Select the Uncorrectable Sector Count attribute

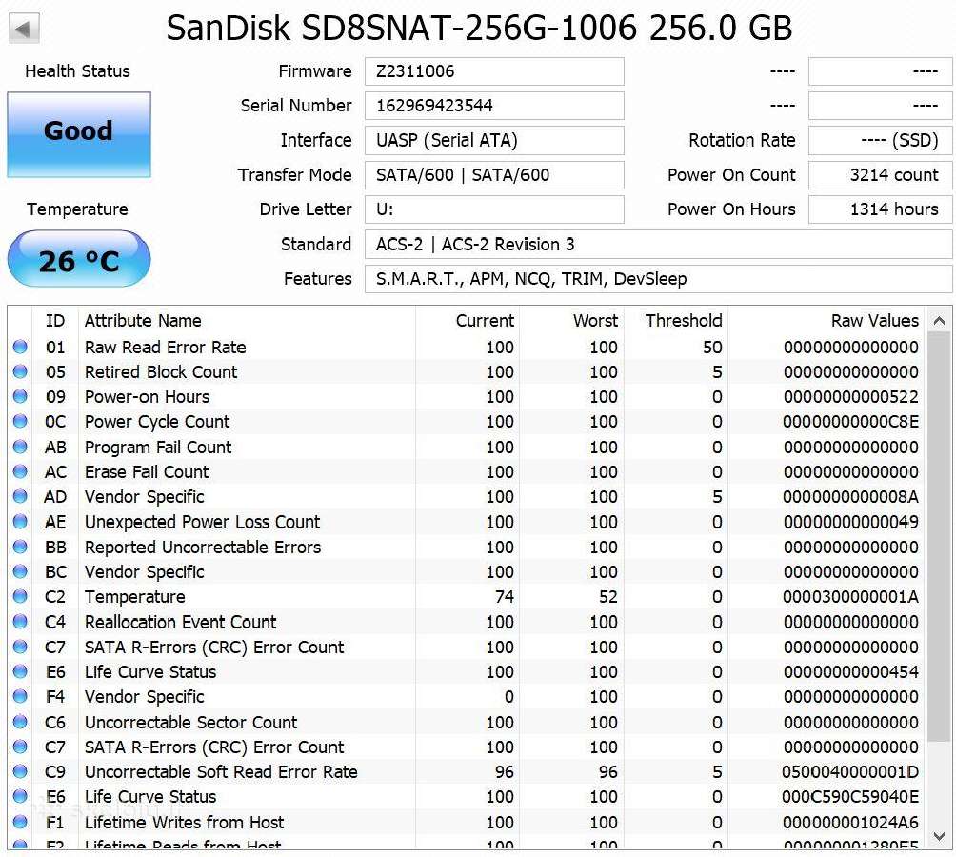(x=468, y=722)
